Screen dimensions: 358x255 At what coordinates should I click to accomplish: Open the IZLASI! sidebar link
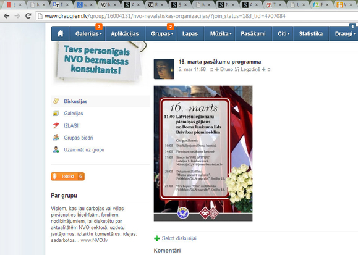[72, 126]
